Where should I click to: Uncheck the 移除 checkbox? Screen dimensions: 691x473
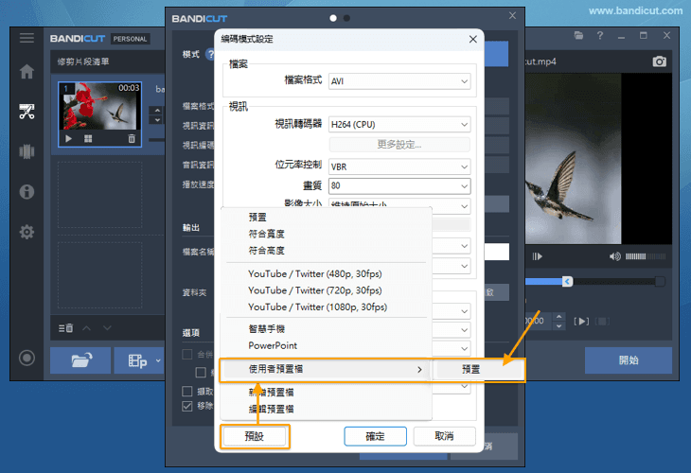coord(187,406)
